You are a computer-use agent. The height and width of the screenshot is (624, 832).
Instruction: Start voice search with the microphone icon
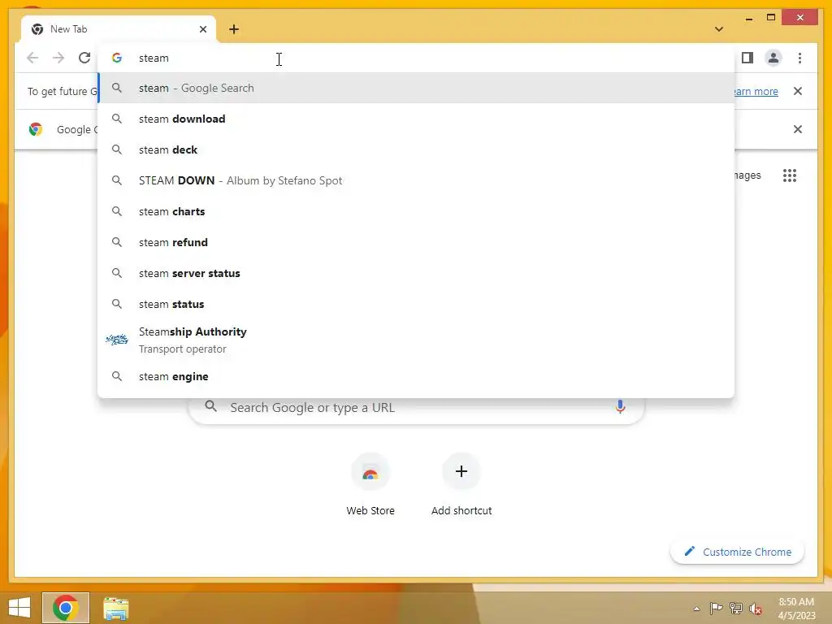(x=620, y=407)
